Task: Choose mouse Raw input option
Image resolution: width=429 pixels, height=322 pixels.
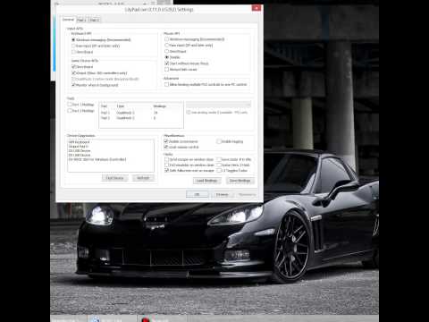Action: 189,46
